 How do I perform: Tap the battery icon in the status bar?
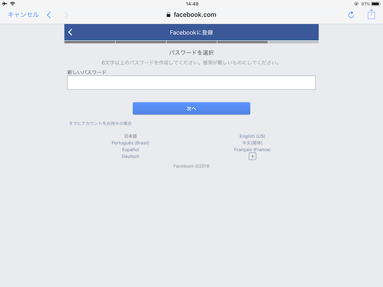[376, 4]
